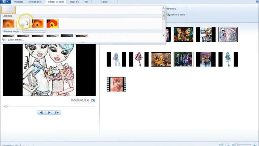The image size is (259, 146).
Task: Click the Brillo sun icon
Action: (168, 9)
